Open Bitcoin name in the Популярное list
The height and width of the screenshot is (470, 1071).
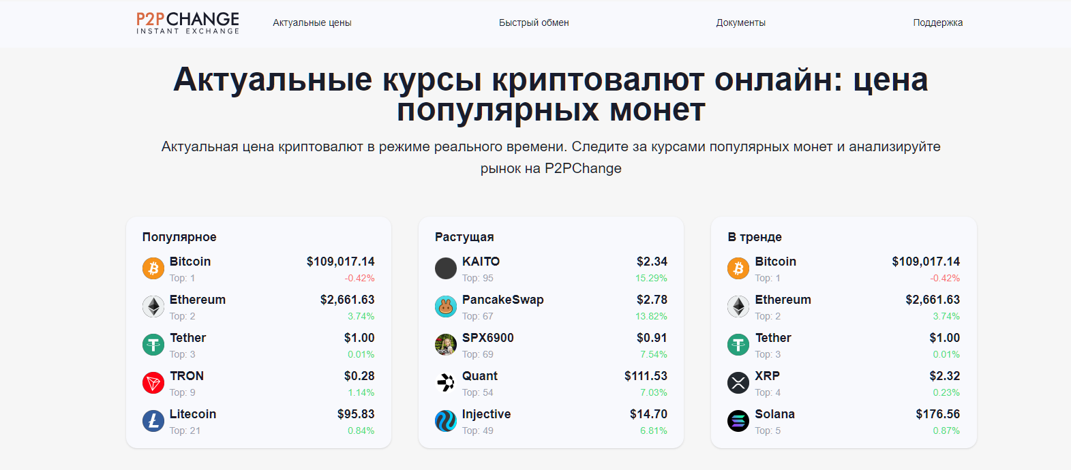click(190, 262)
